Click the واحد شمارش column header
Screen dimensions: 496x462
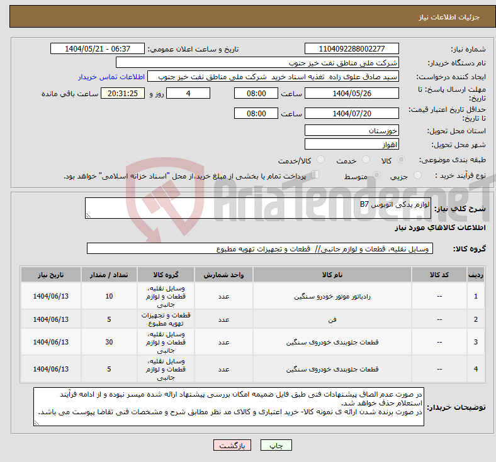pos(223,275)
